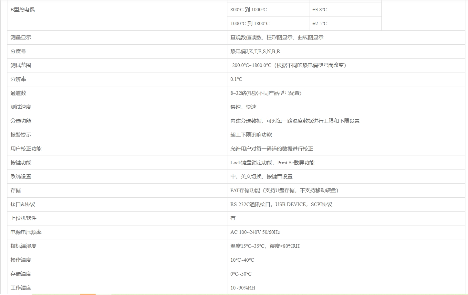Click the FAT存储功能 value text
This screenshot has height=295, width=468.
click(x=284, y=191)
